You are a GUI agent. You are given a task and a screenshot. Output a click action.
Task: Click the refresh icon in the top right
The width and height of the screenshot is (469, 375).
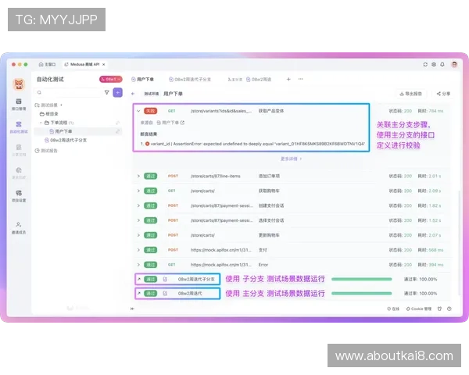(x=425, y=64)
